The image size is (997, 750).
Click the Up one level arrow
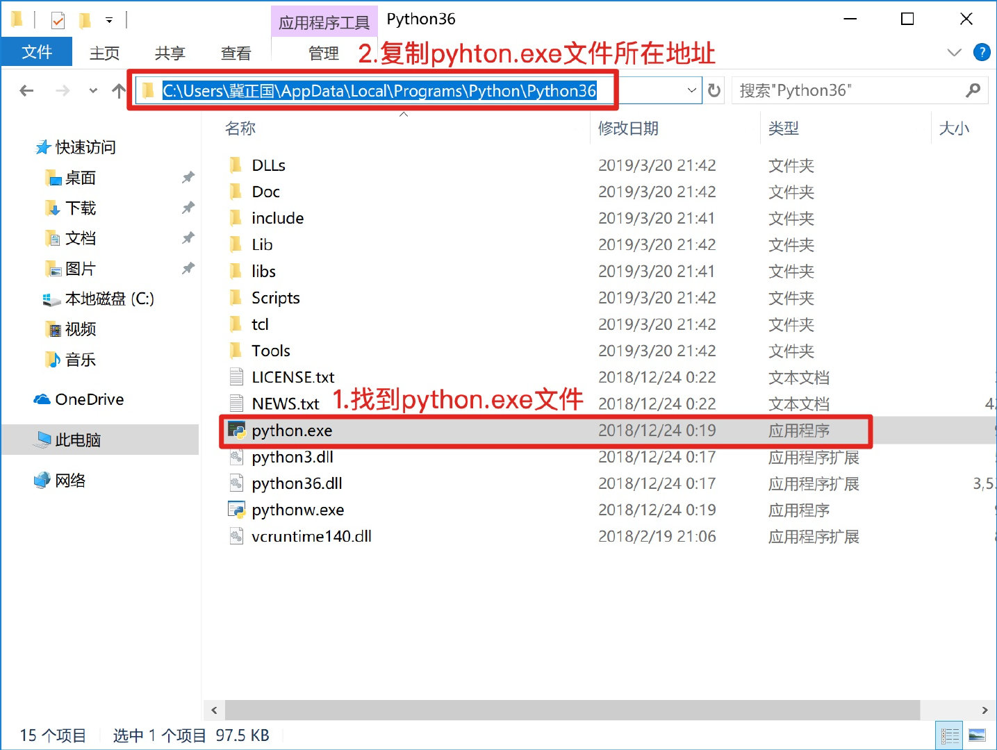[x=119, y=91]
